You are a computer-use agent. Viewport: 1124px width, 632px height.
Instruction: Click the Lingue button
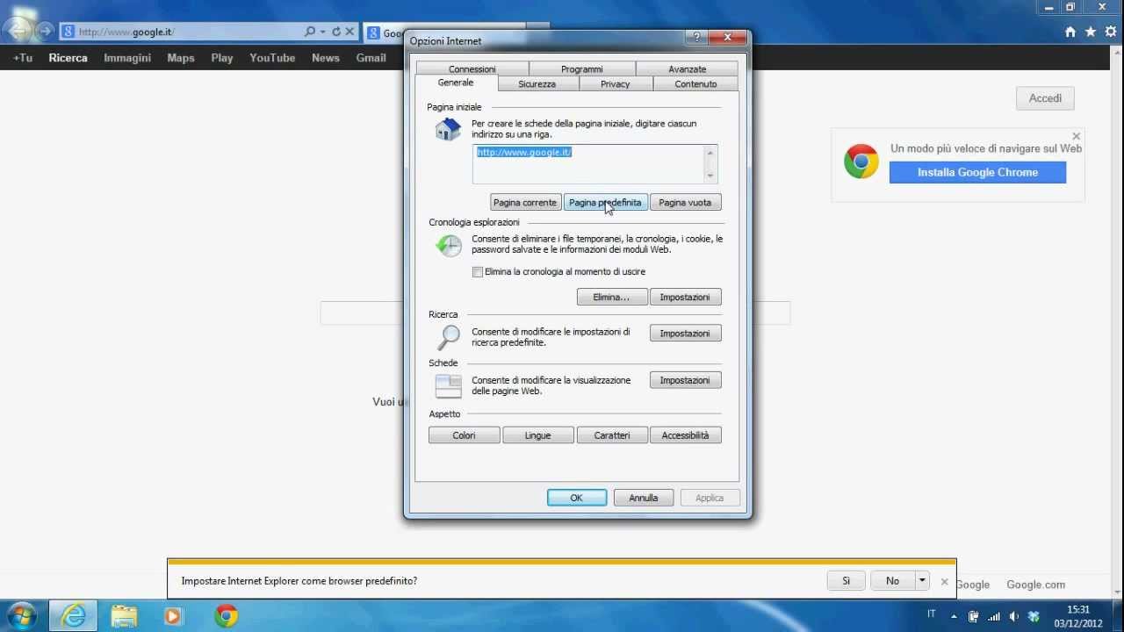coord(537,435)
